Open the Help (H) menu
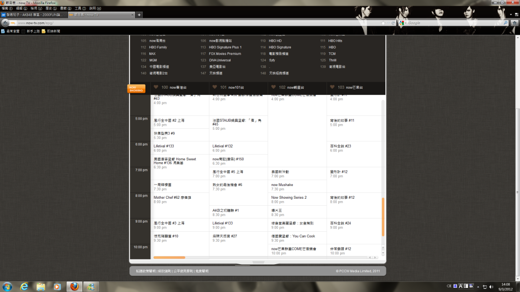 (95, 8)
